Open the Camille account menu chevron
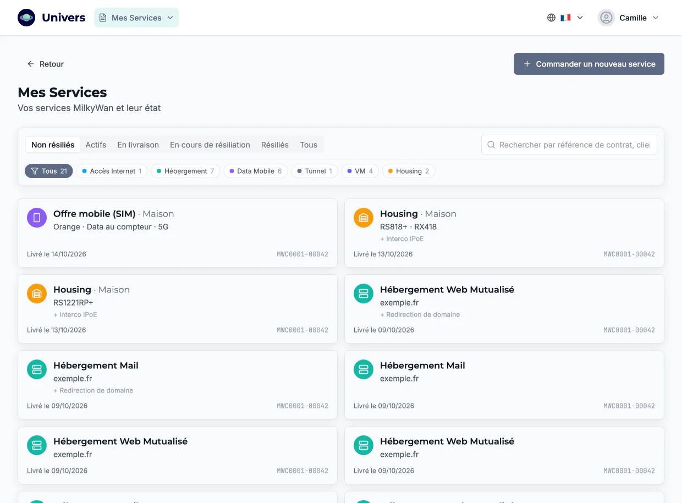 click(x=656, y=18)
